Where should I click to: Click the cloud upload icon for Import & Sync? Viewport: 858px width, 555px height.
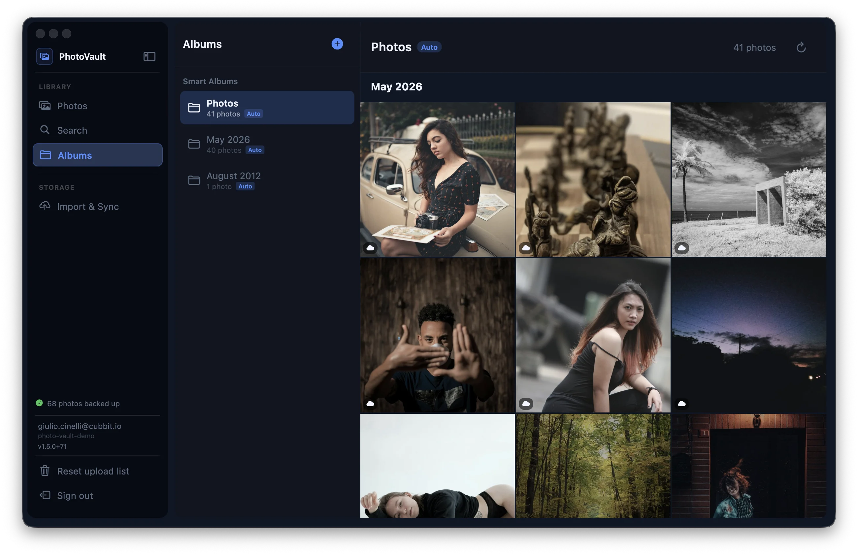coord(45,206)
